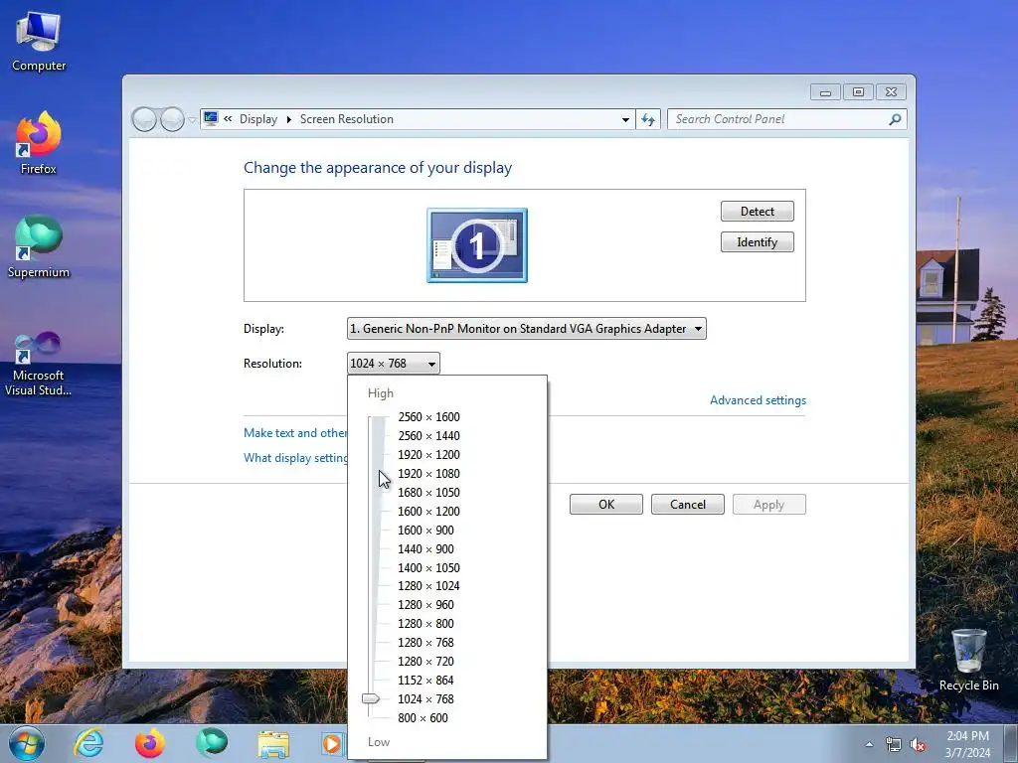The width and height of the screenshot is (1018, 763).
Task: Click What display settings link
Action: point(295,458)
